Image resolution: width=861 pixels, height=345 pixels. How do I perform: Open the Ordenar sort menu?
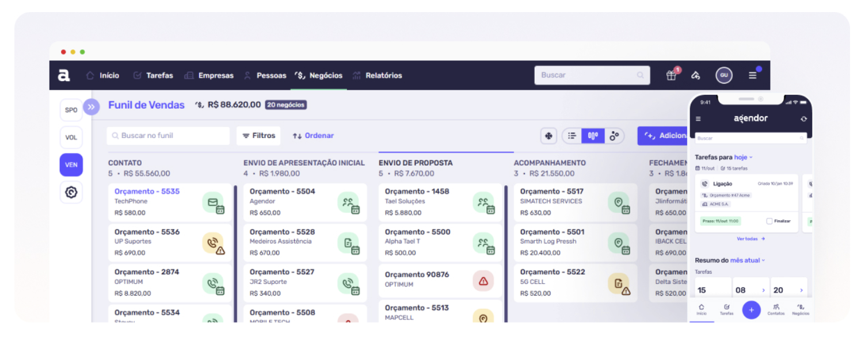[x=313, y=136]
